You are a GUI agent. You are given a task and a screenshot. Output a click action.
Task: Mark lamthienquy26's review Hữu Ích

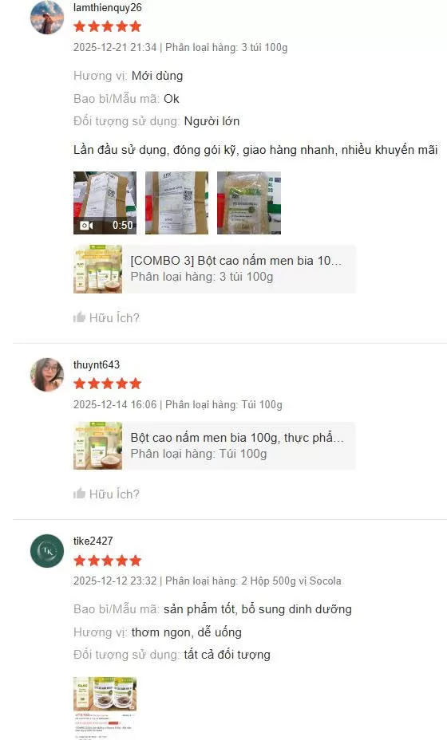[107, 317]
